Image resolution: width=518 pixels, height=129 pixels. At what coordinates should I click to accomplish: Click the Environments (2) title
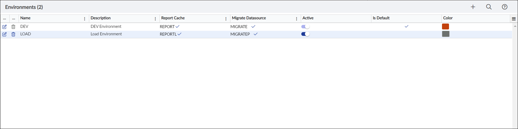(24, 7)
